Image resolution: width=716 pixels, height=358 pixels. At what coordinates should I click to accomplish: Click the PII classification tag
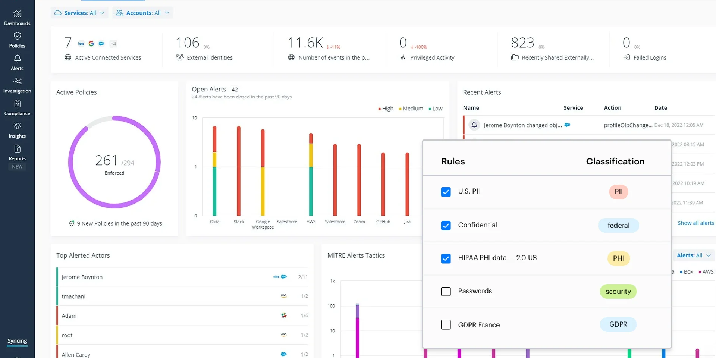619,192
